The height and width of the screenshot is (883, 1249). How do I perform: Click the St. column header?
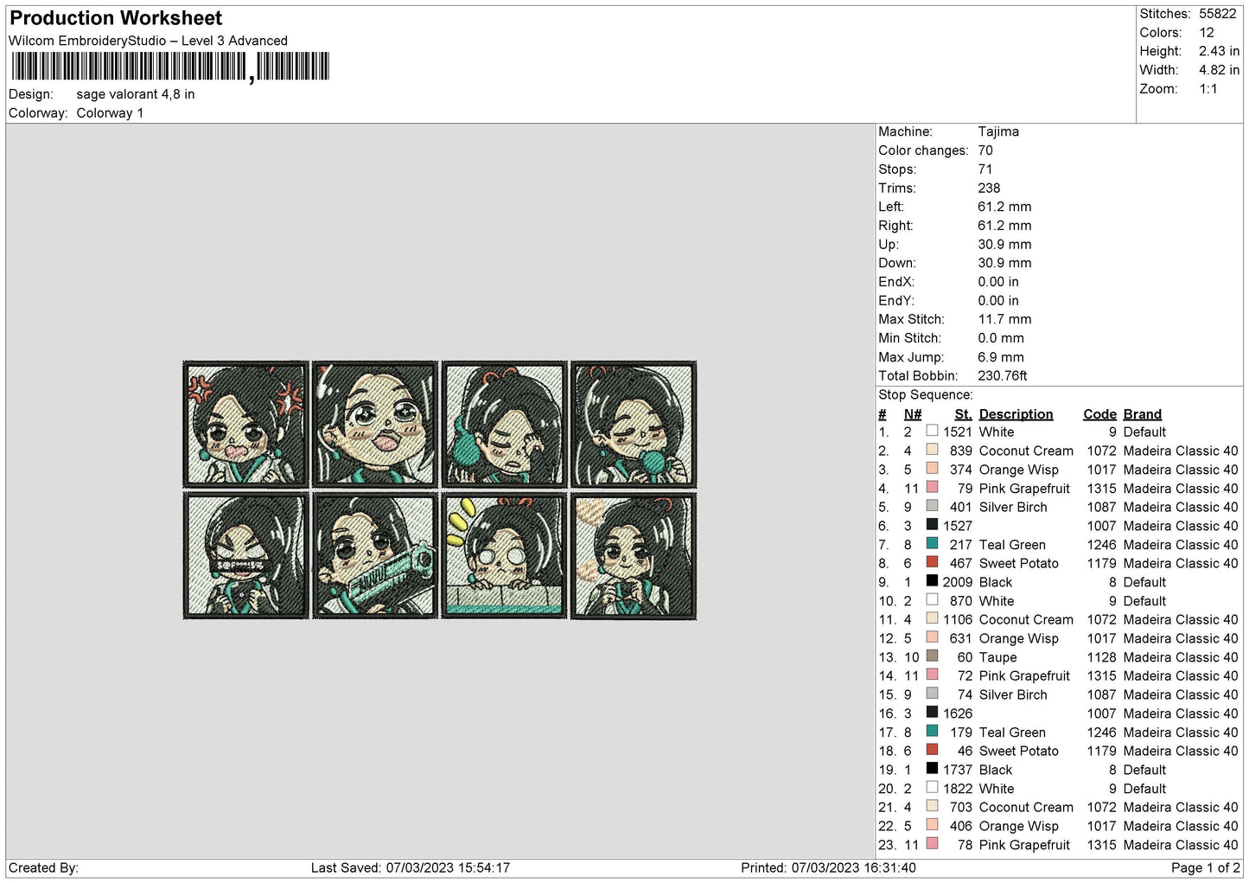coord(963,414)
